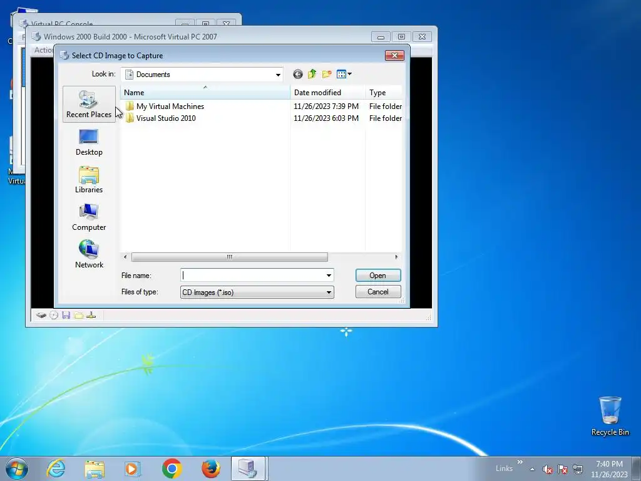Switch to Virtual PC taskbar button

pyautogui.click(x=249, y=468)
